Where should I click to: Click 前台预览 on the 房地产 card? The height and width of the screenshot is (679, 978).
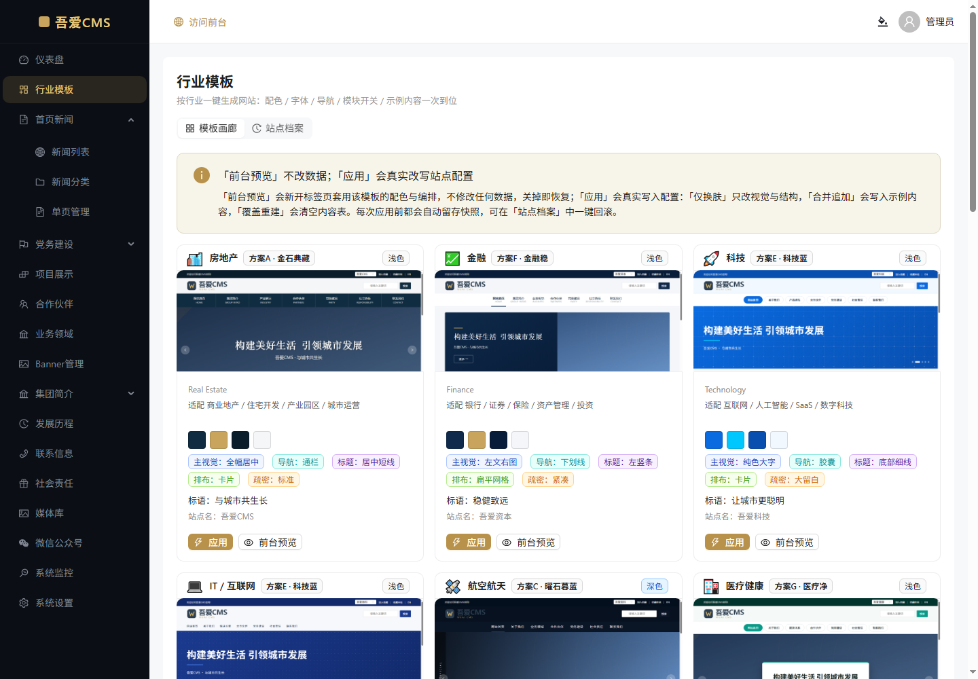click(x=270, y=542)
